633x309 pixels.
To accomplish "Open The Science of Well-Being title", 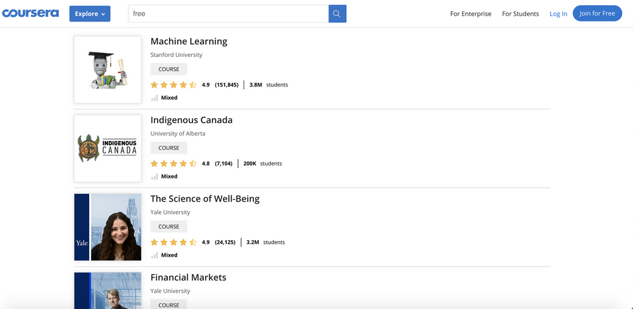I will point(204,199).
